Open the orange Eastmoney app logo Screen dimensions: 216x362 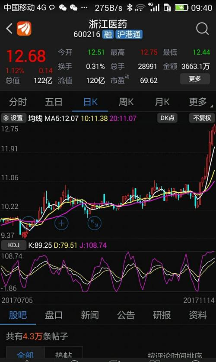coord(24,29)
